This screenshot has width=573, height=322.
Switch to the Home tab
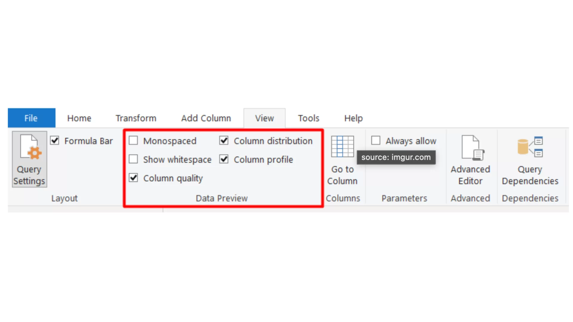[x=79, y=118]
